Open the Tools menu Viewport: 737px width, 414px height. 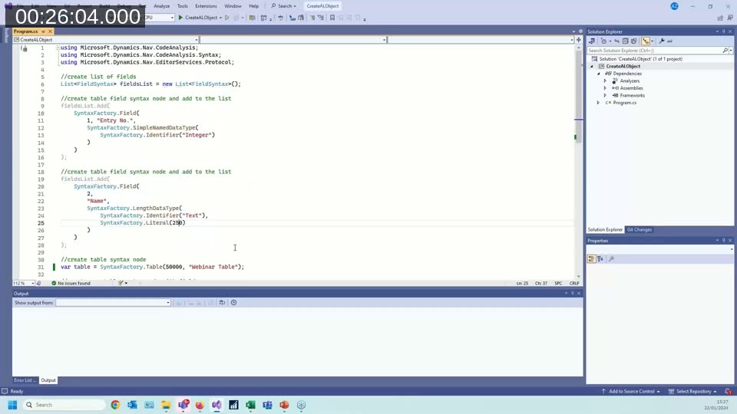pos(183,6)
